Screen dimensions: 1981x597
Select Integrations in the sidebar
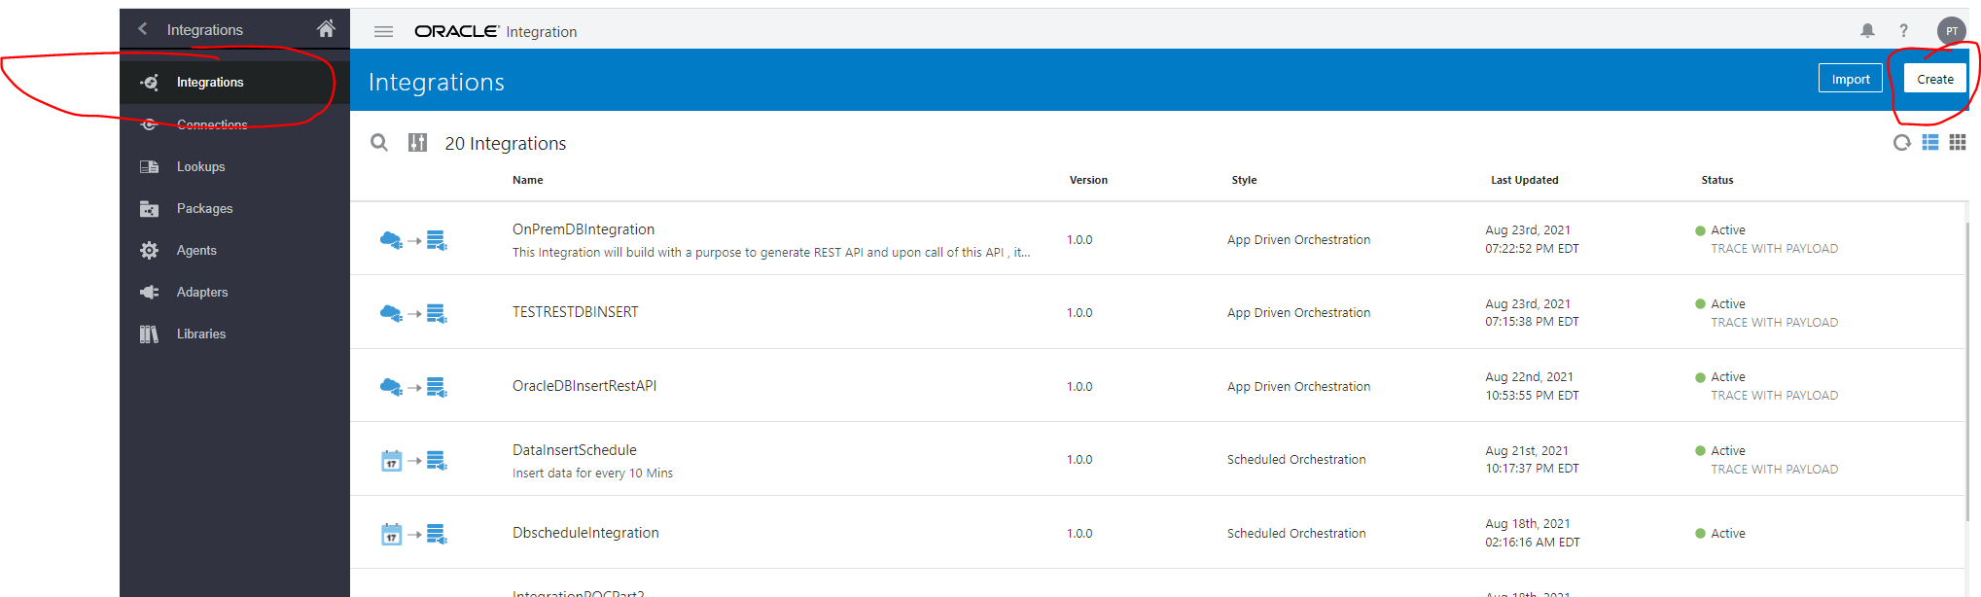pos(234,83)
